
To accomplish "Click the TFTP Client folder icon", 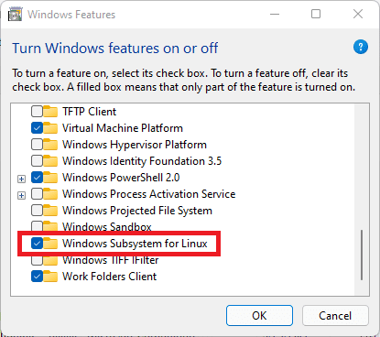I will point(50,112).
